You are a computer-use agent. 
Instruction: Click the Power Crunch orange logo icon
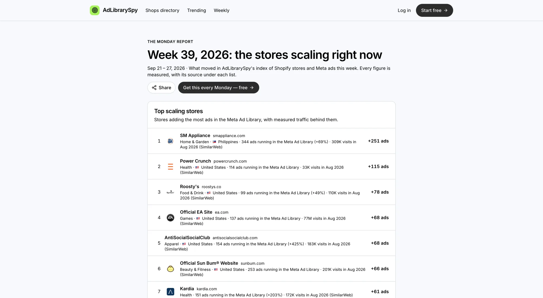170,167
